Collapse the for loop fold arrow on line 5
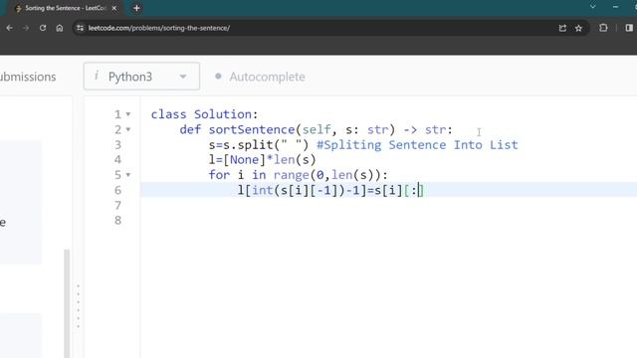 click(128, 175)
